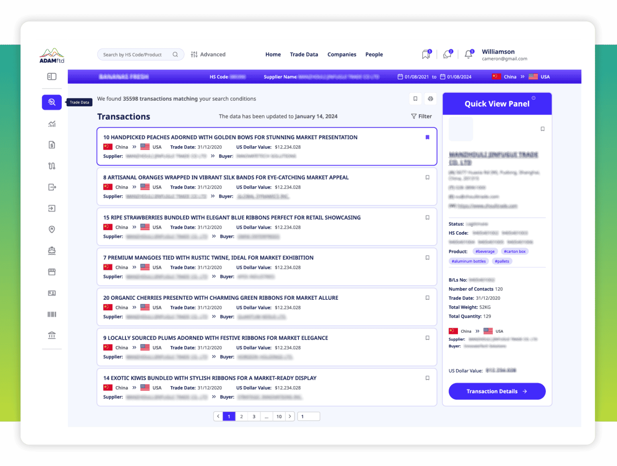The image size is (617, 466).
Task: Open the ship vessel sidebar icon
Action: coord(52,251)
